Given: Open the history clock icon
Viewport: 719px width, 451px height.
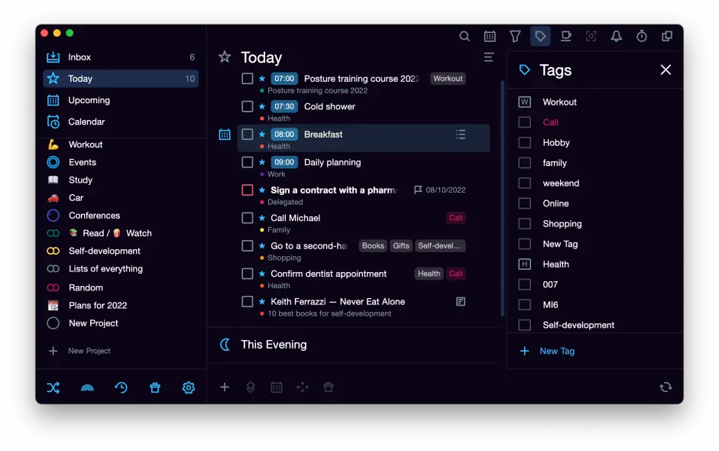Looking at the screenshot, I should point(121,388).
